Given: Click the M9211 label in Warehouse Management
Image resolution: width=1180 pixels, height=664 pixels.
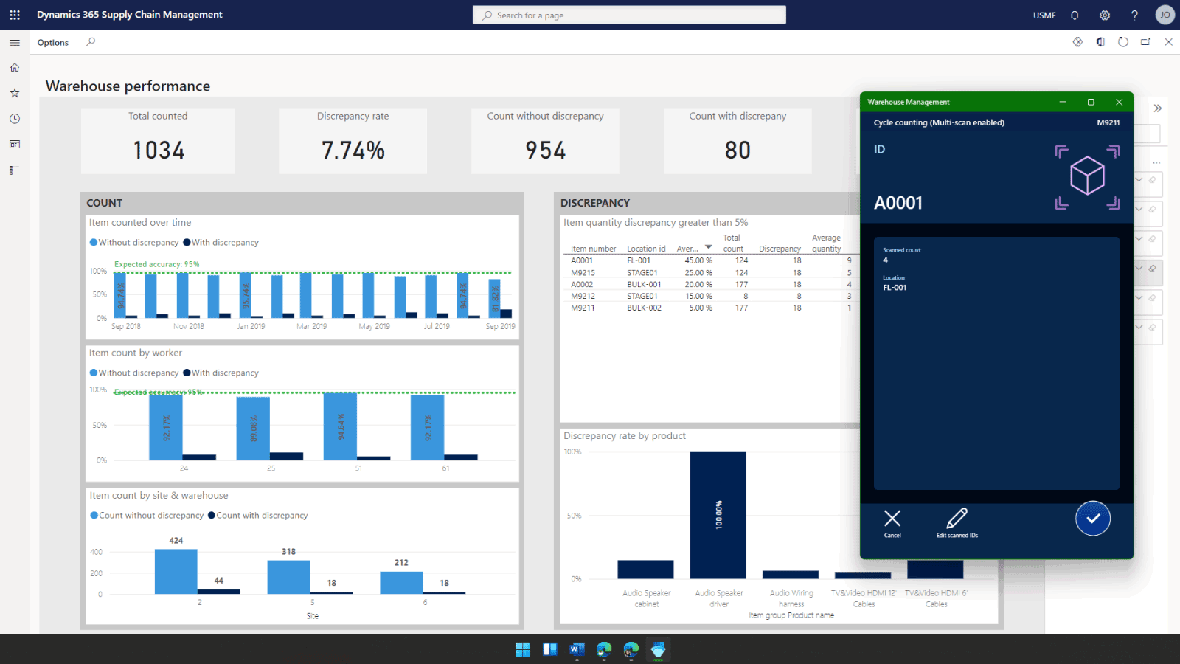Looking at the screenshot, I should (1108, 122).
